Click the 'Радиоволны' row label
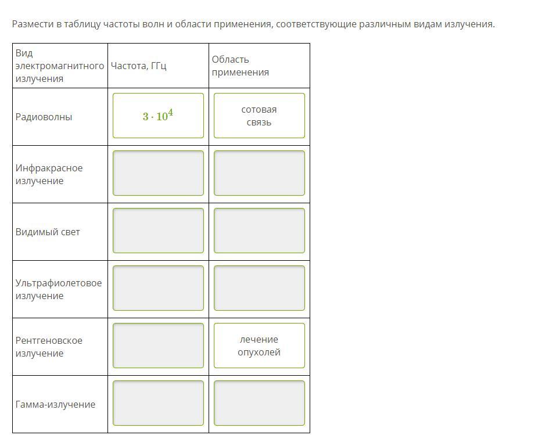The image size is (549, 435). [44, 117]
